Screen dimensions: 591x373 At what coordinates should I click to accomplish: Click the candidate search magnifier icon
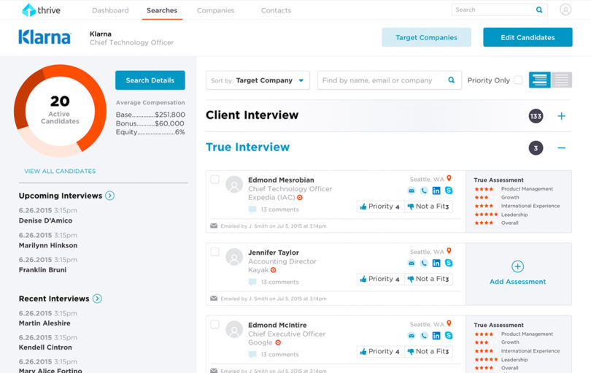click(451, 80)
